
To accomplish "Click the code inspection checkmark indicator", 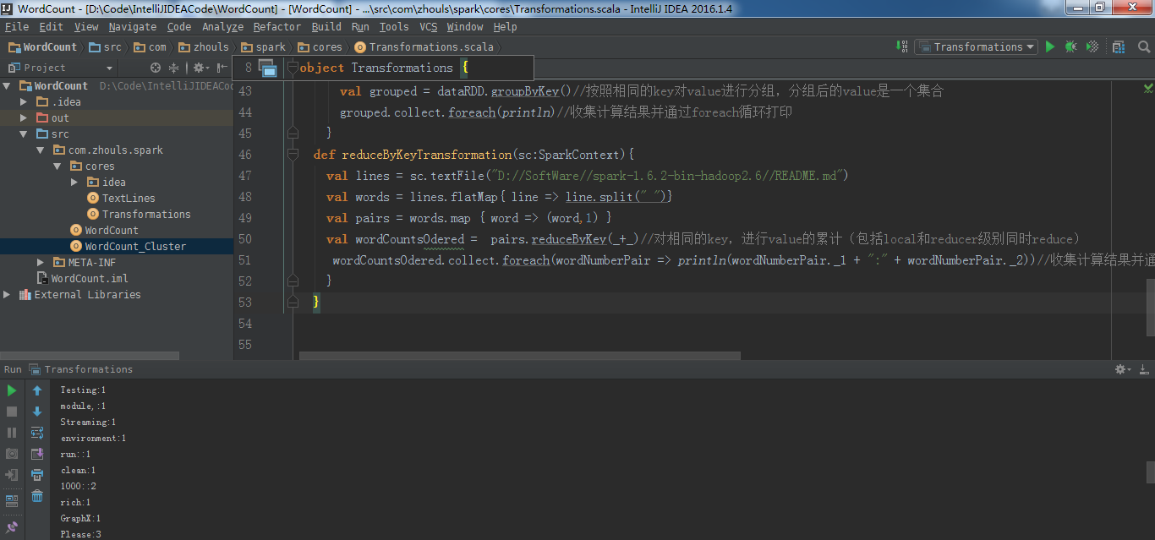I will (1148, 87).
